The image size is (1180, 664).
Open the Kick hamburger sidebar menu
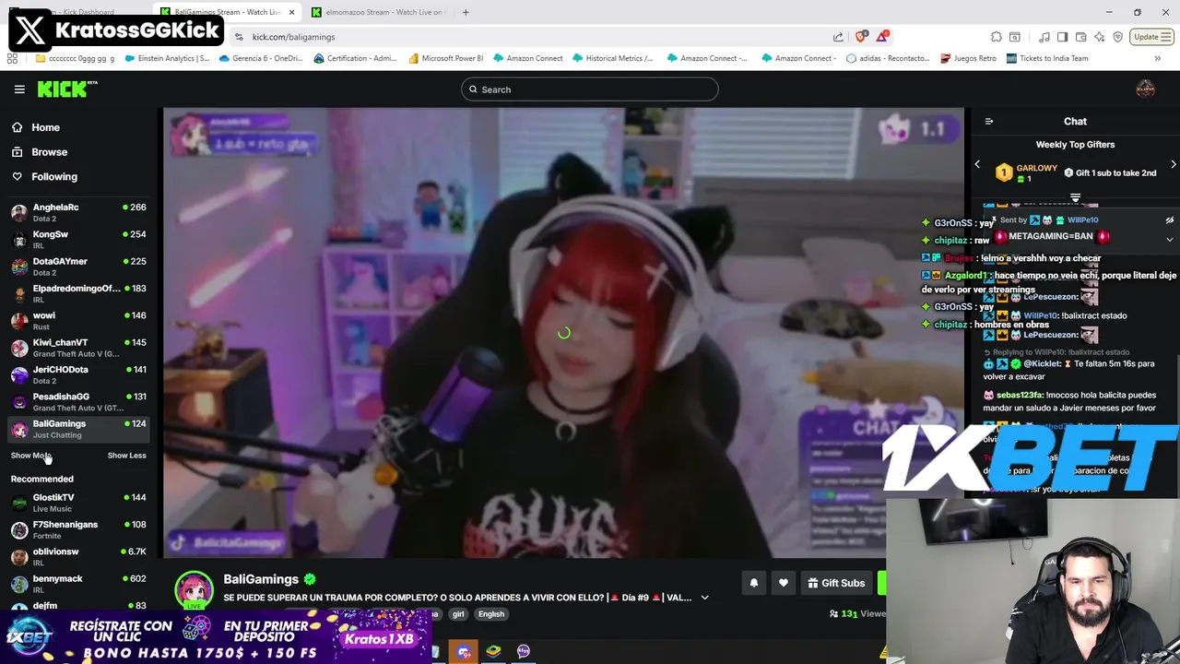click(x=19, y=89)
